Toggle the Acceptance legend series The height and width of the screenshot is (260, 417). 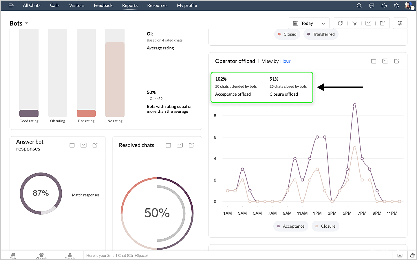click(x=291, y=226)
